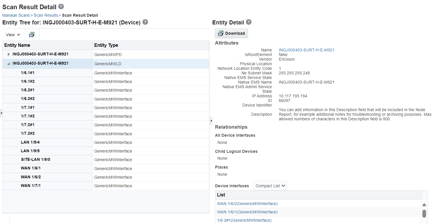Select the 1/6.1#2 tree row
433x224 pixels.
(106, 82)
